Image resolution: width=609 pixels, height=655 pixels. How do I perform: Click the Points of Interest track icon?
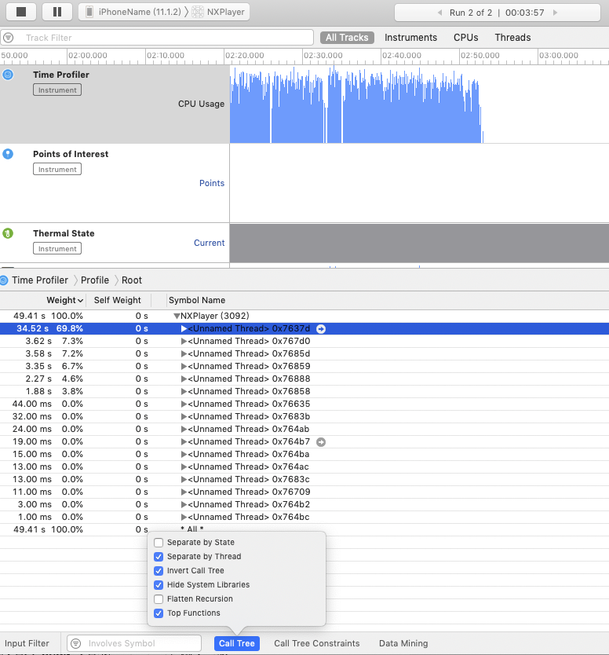click(8, 154)
